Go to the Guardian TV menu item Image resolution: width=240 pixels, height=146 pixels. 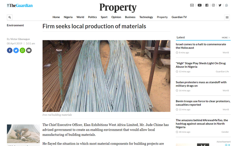coord(179,17)
